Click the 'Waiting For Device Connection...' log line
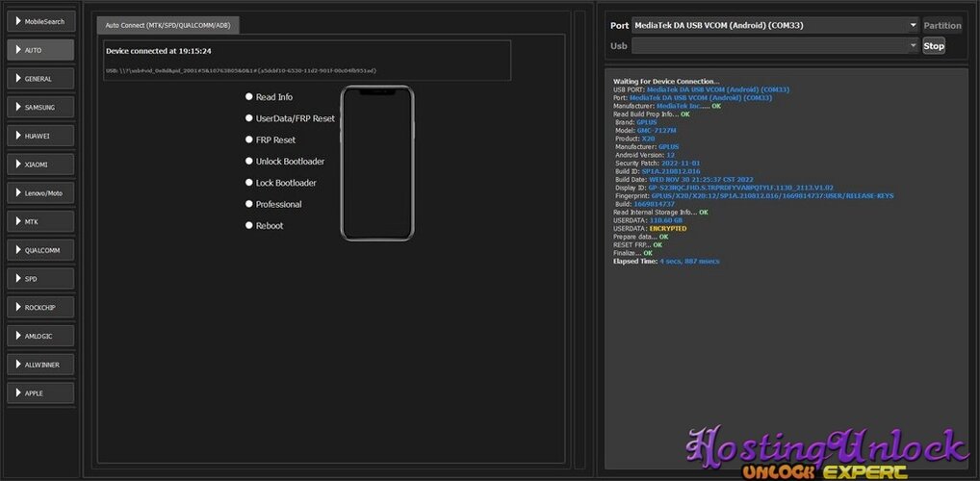 click(666, 81)
